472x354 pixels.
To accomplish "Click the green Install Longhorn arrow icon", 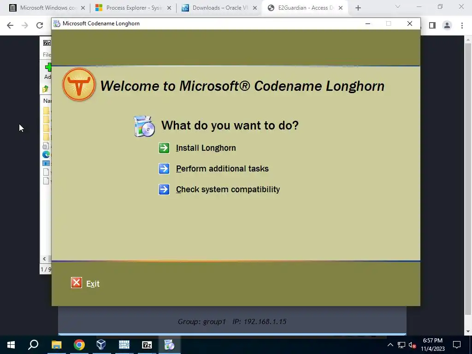I will pos(164,148).
